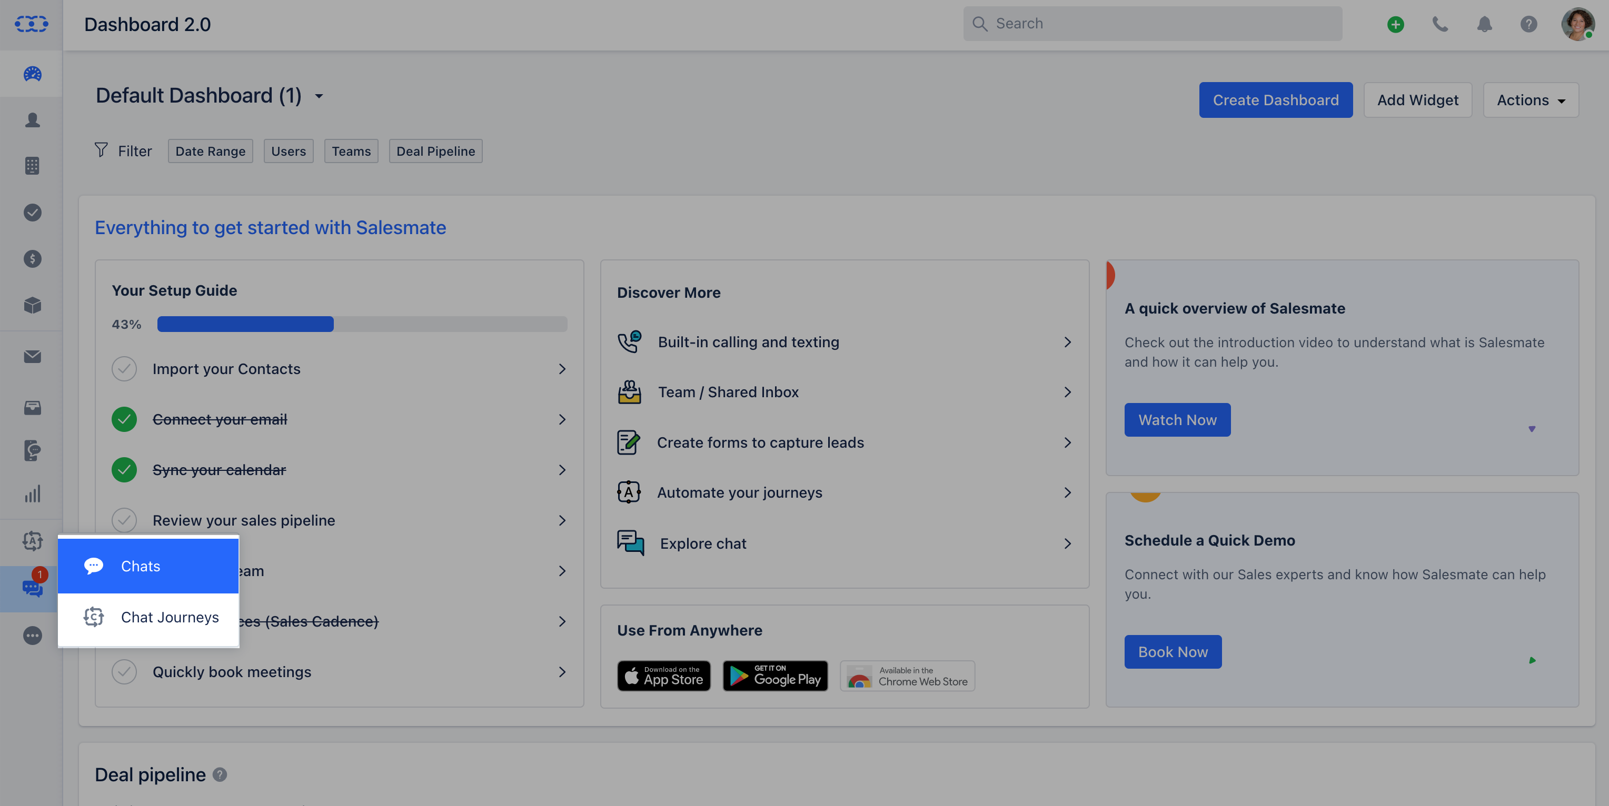Click the Create forms pencil icon
This screenshot has height=806, width=1609.
point(628,442)
